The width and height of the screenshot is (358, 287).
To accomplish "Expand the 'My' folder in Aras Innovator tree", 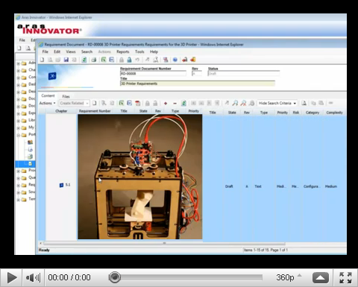I will [18, 128].
